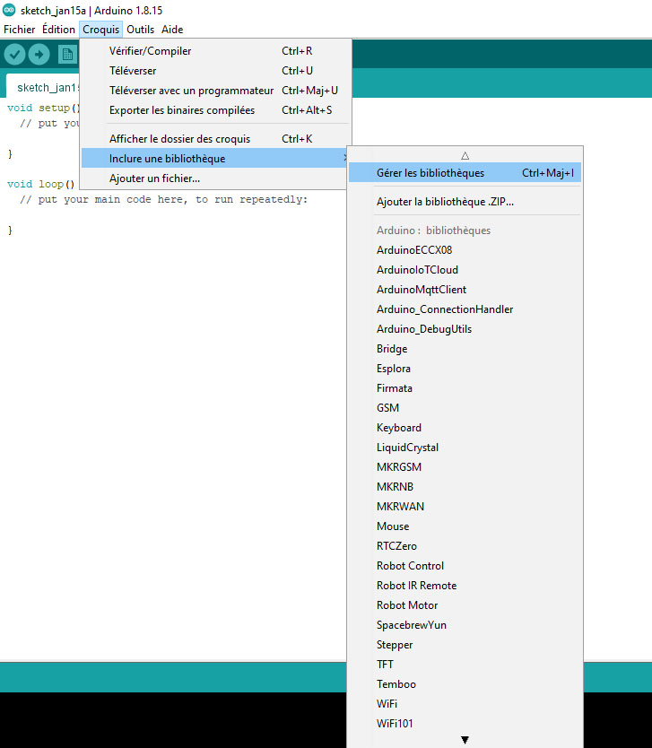
Task: Expand the Inclure une bibliothèque submenu arrow
Action: (345, 158)
